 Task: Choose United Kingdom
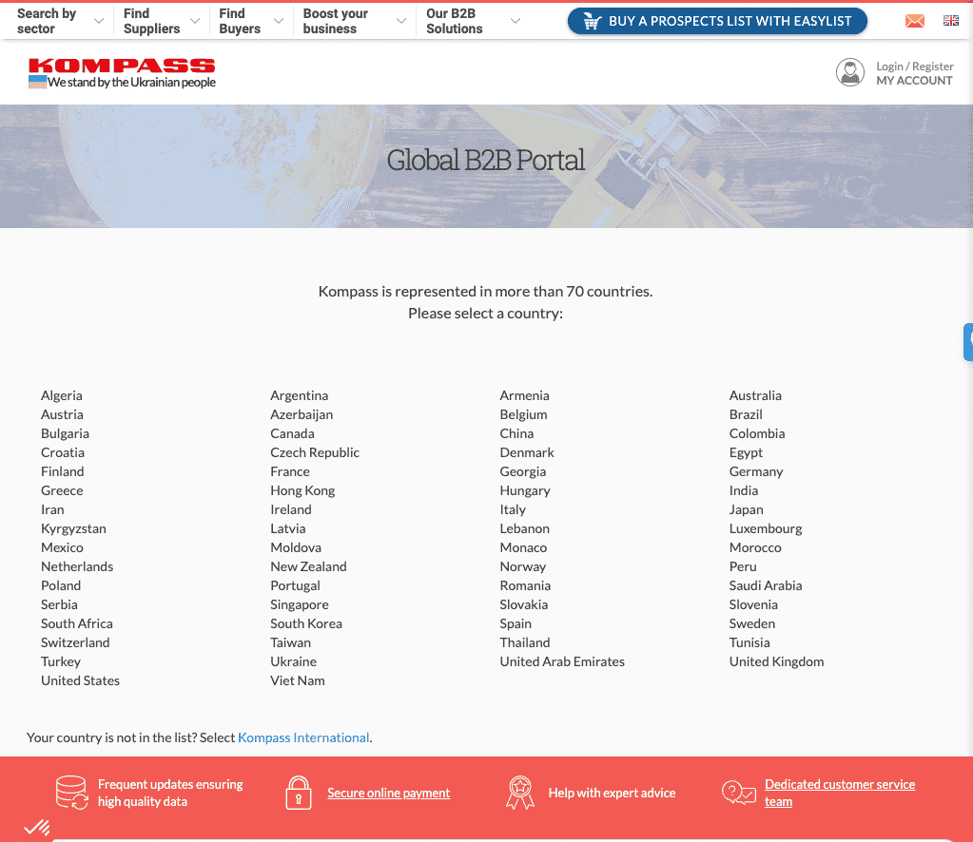pos(776,661)
